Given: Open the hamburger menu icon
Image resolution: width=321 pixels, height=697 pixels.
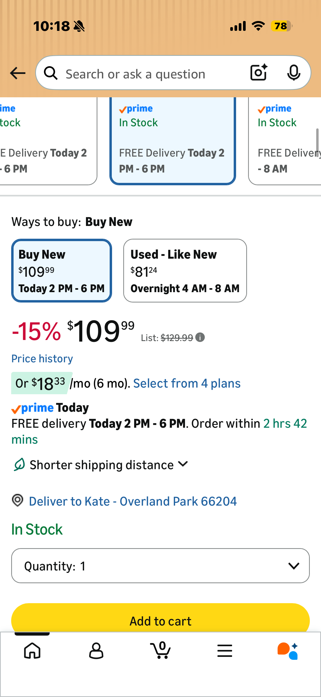Looking at the screenshot, I should (225, 650).
